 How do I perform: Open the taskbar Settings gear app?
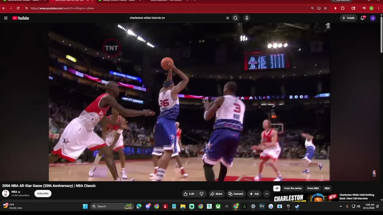(x=253, y=206)
